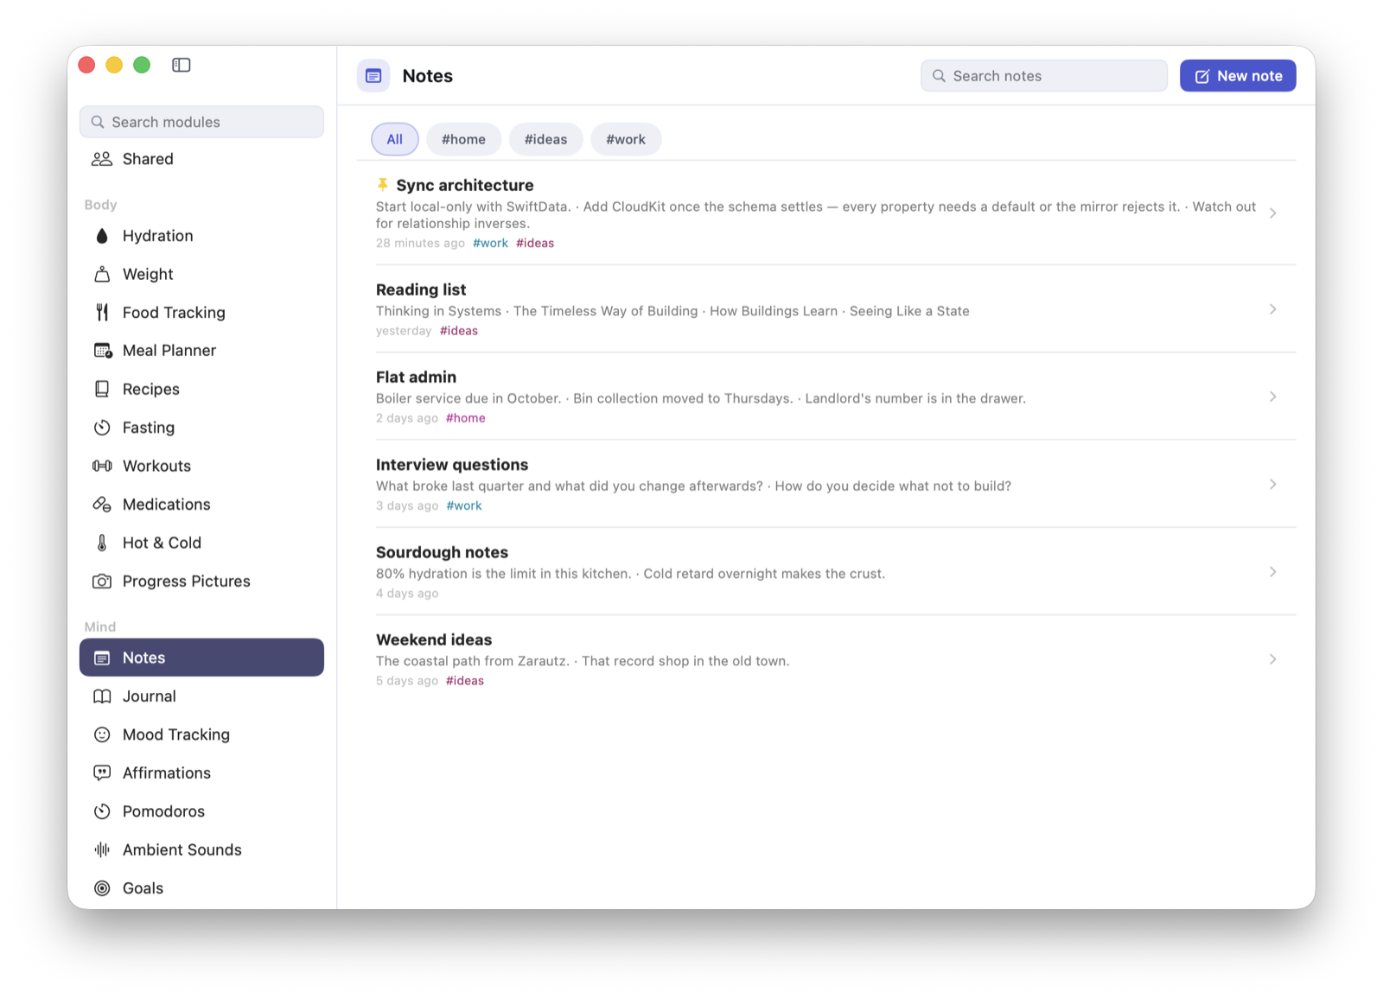Open the Interview questions note title

pyautogui.click(x=452, y=465)
